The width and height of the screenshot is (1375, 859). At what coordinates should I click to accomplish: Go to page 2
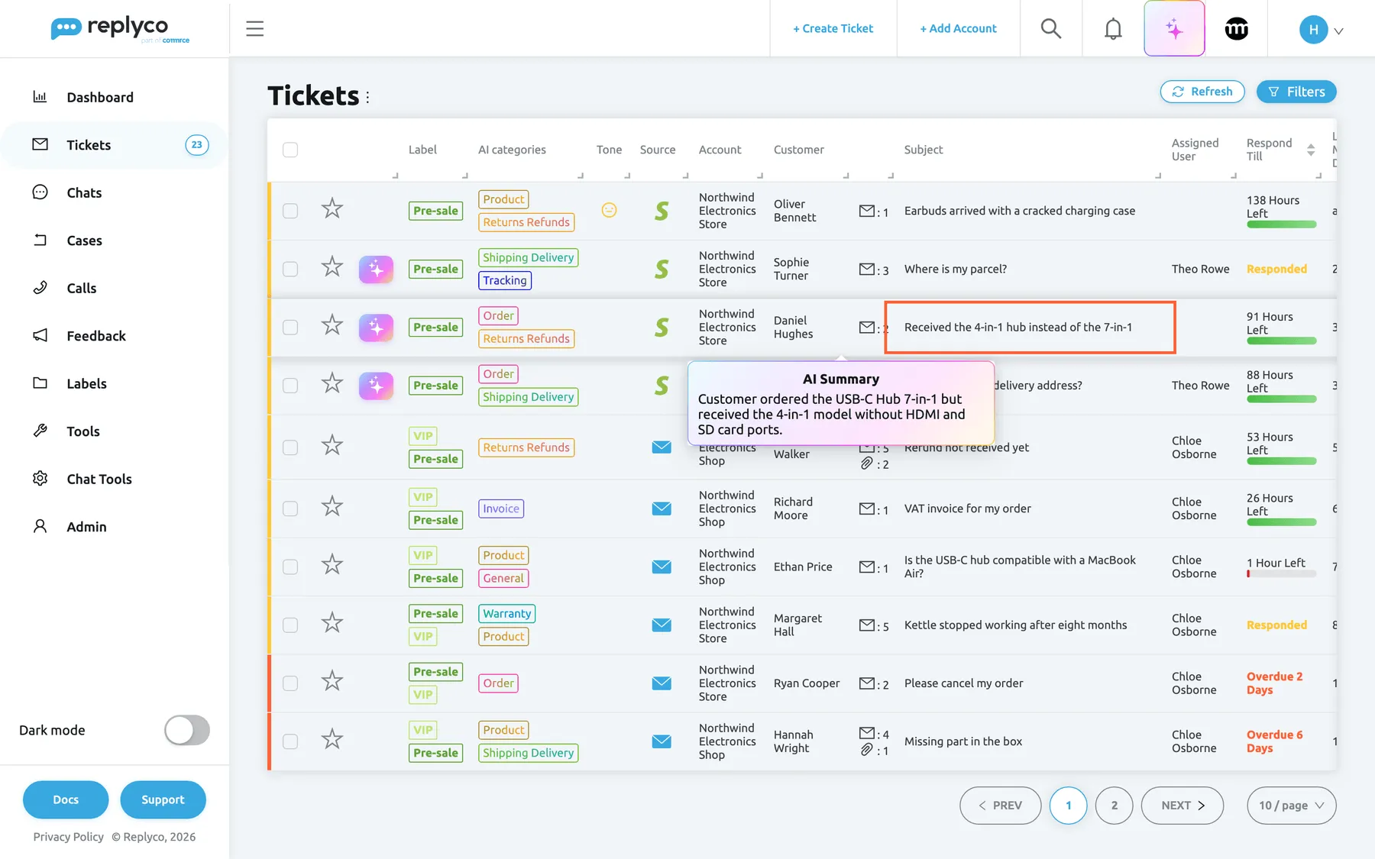[x=1114, y=806]
